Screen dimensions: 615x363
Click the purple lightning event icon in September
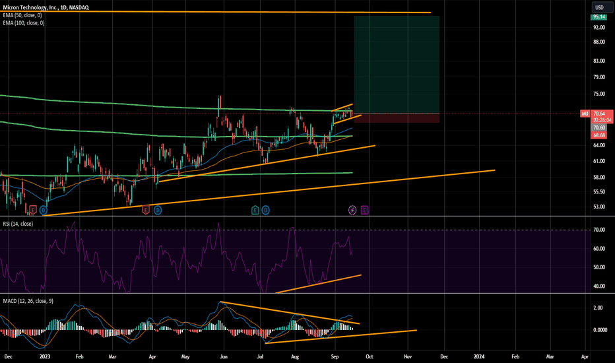tap(352, 211)
